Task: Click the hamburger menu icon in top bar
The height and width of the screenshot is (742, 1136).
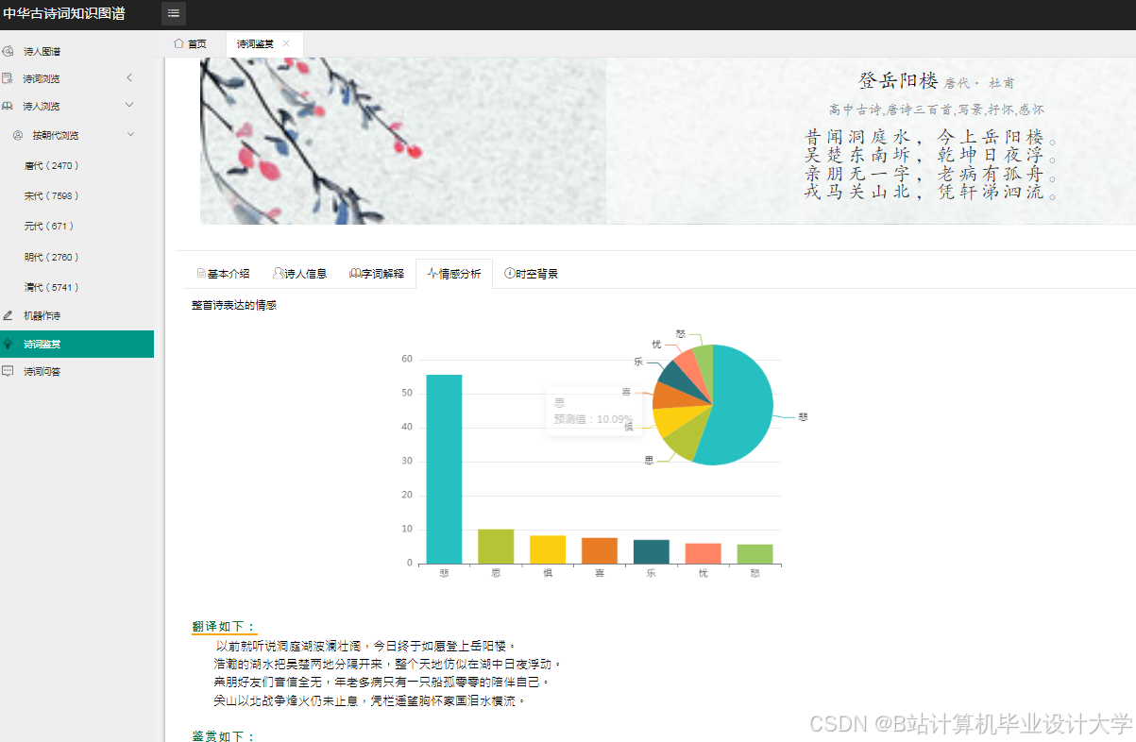Action: 173,13
